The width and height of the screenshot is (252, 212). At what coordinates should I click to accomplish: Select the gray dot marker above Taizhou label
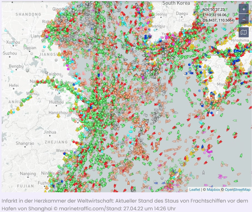(x=46, y=73)
